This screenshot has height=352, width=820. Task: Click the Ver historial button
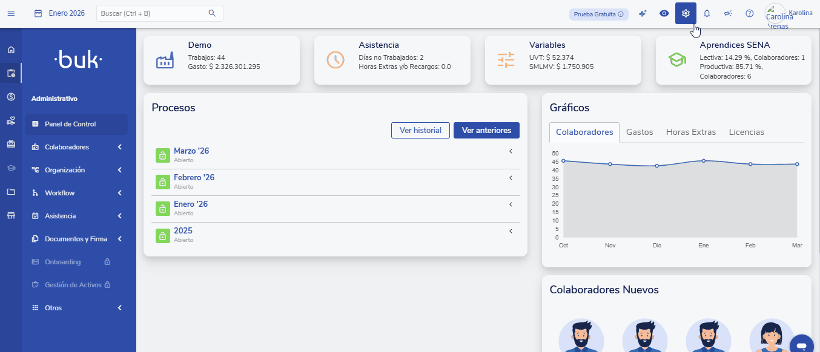(x=420, y=130)
